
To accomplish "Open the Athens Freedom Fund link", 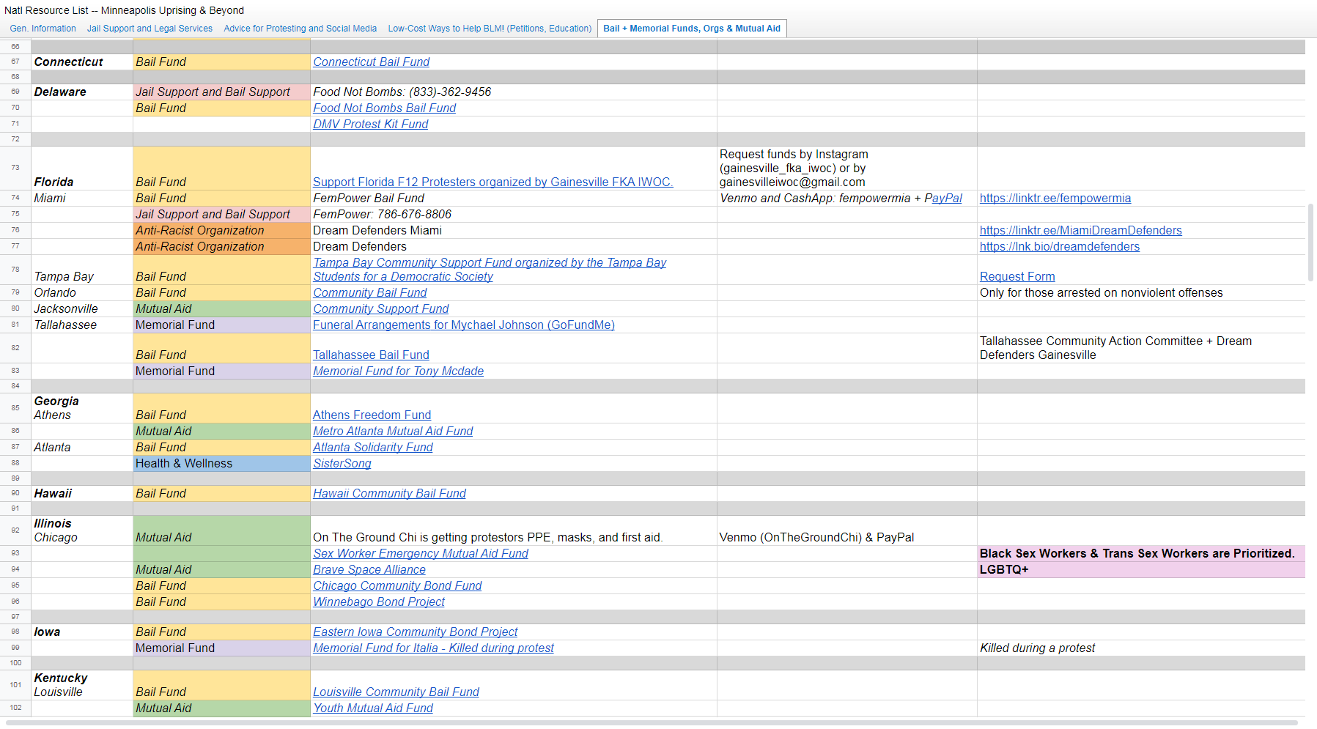I will 372,415.
